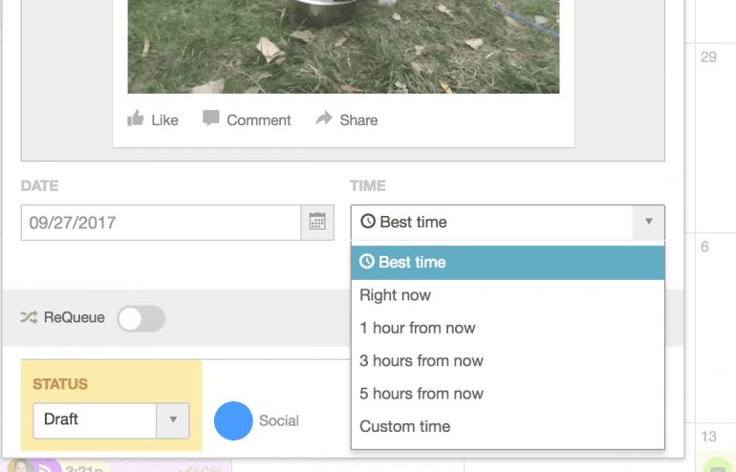Select 'Right now' from the time list
736x472 pixels.
click(396, 295)
